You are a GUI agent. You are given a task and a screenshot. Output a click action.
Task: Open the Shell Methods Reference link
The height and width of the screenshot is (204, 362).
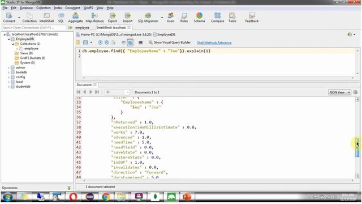pos(214,43)
